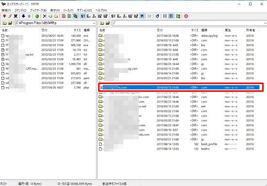Click the green Mirroring Upload icon

[x=37, y=16]
